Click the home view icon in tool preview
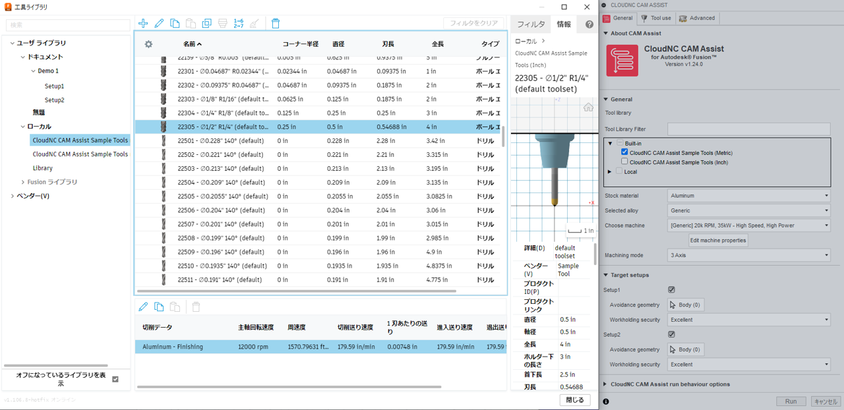This screenshot has width=844, height=410. pyautogui.click(x=588, y=107)
